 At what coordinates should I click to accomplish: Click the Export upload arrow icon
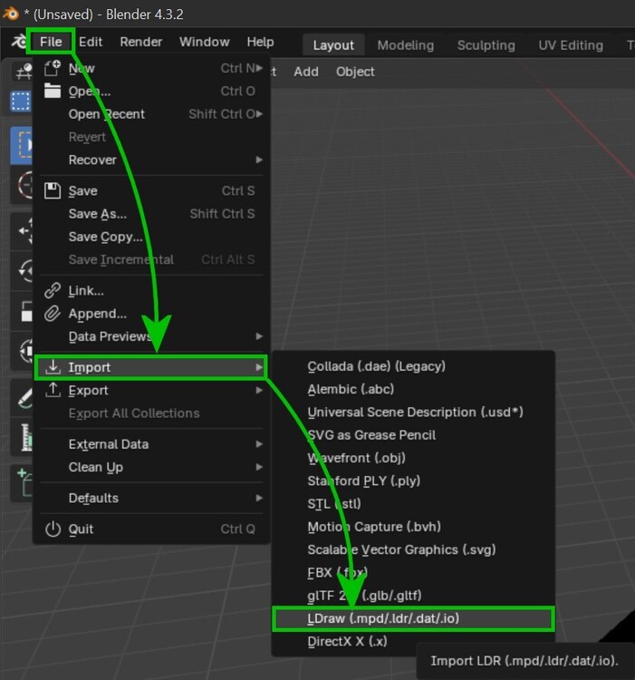click(53, 390)
